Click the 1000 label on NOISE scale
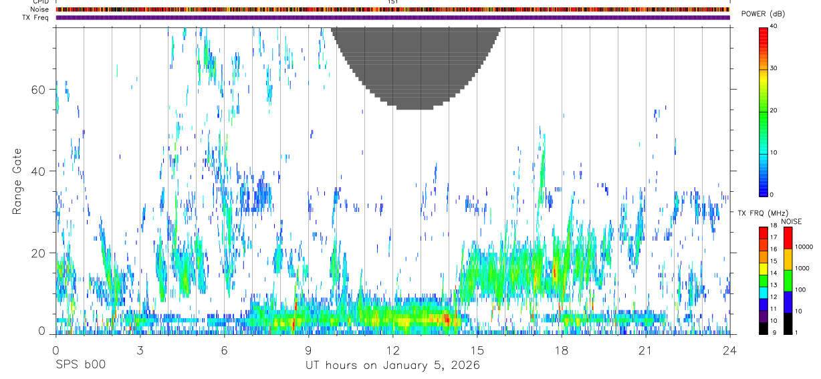Screen dimensions: 821x379 (802, 268)
